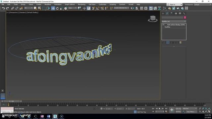Click the Add Time Tag label
Viewport: 212px width, 119px height.
click(x=141, y=112)
